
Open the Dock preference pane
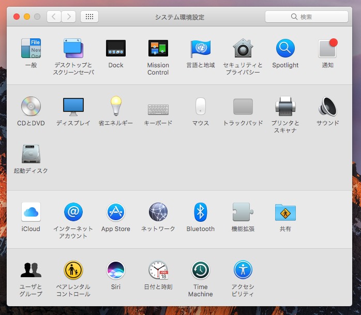coord(116,48)
